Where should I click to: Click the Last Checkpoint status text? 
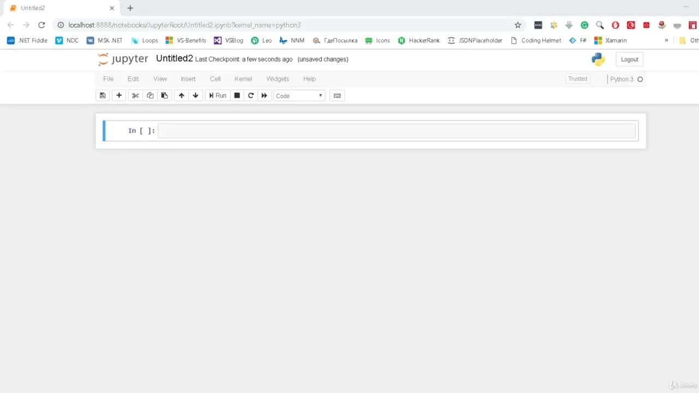coord(244,59)
